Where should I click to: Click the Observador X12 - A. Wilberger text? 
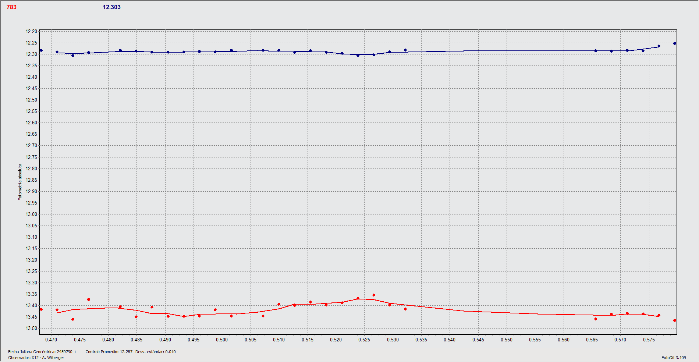coord(36,358)
